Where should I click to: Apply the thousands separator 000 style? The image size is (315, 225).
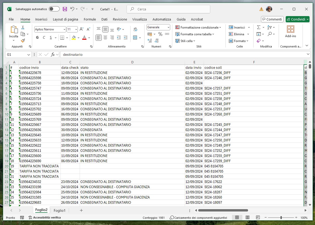tap(167, 34)
